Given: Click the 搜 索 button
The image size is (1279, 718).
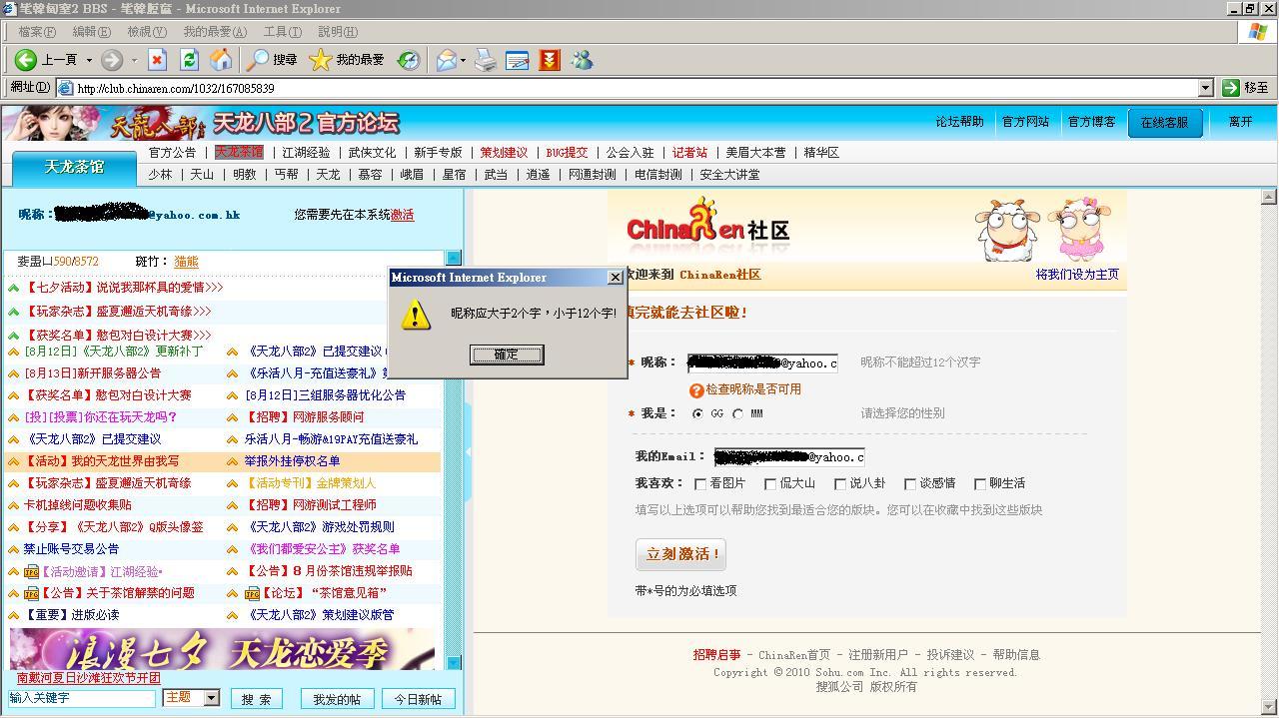Looking at the screenshot, I should 257,699.
